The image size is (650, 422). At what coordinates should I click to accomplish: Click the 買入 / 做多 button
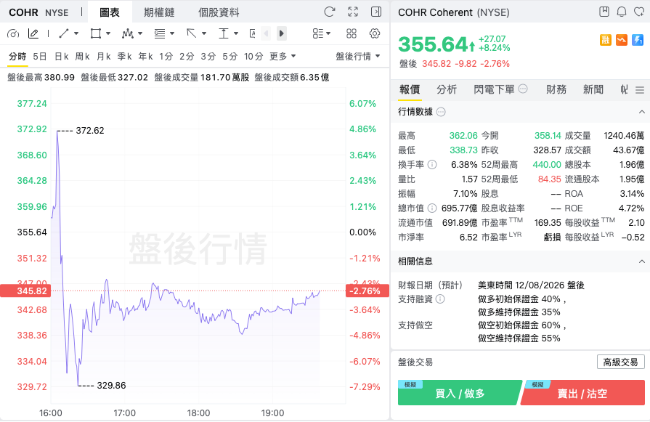[460, 393]
